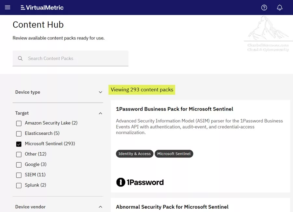Click the Content Hub page title
This screenshot has width=293, height=212.
pyautogui.click(x=38, y=24)
